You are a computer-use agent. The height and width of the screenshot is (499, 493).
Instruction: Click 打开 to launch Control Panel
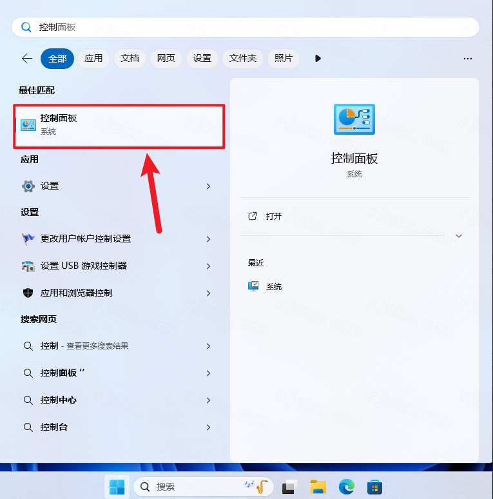274,217
